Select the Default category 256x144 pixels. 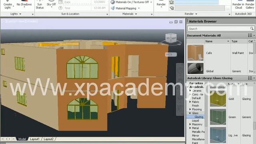[x=196, y=98]
